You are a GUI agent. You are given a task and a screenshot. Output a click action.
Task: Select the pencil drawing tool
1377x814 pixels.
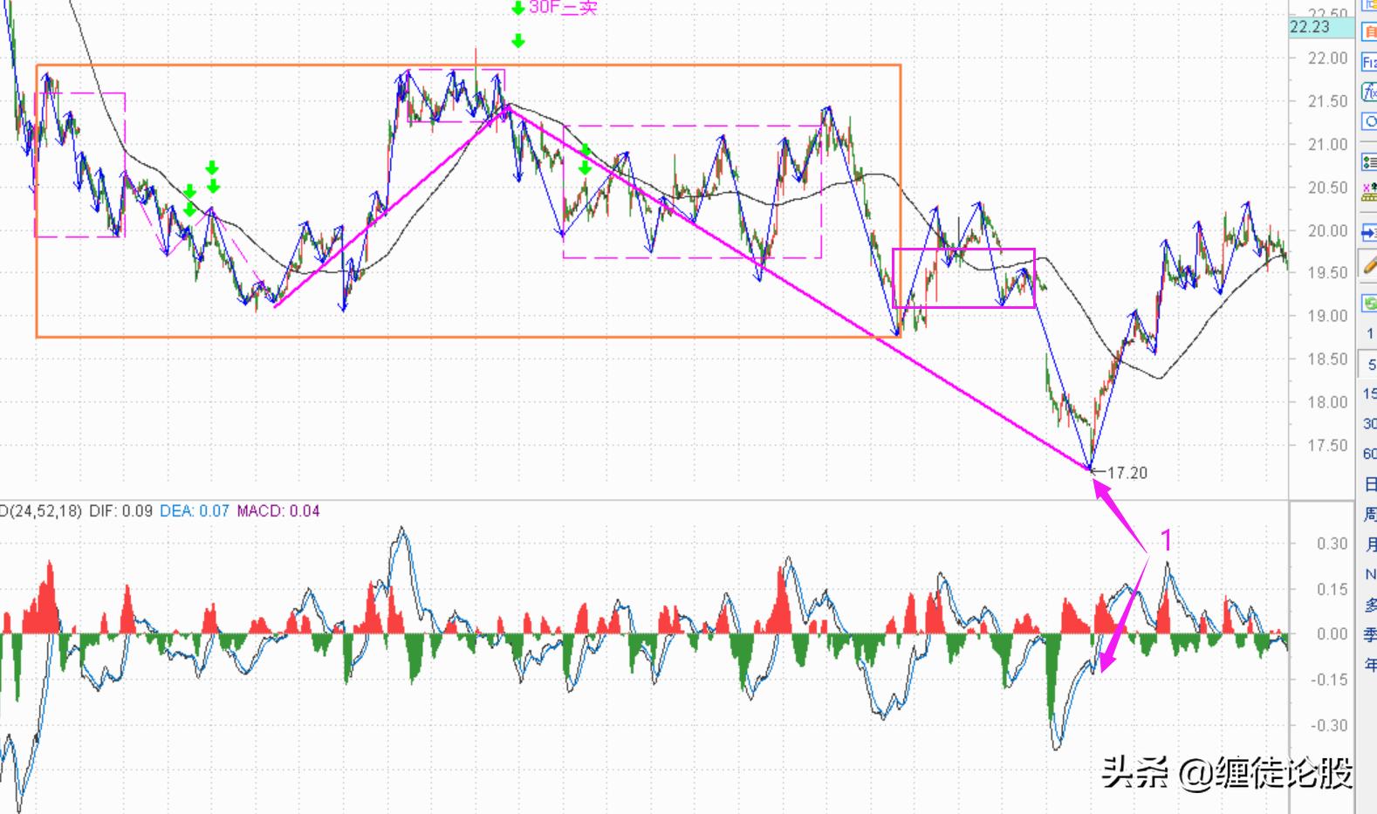[x=1369, y=265]
